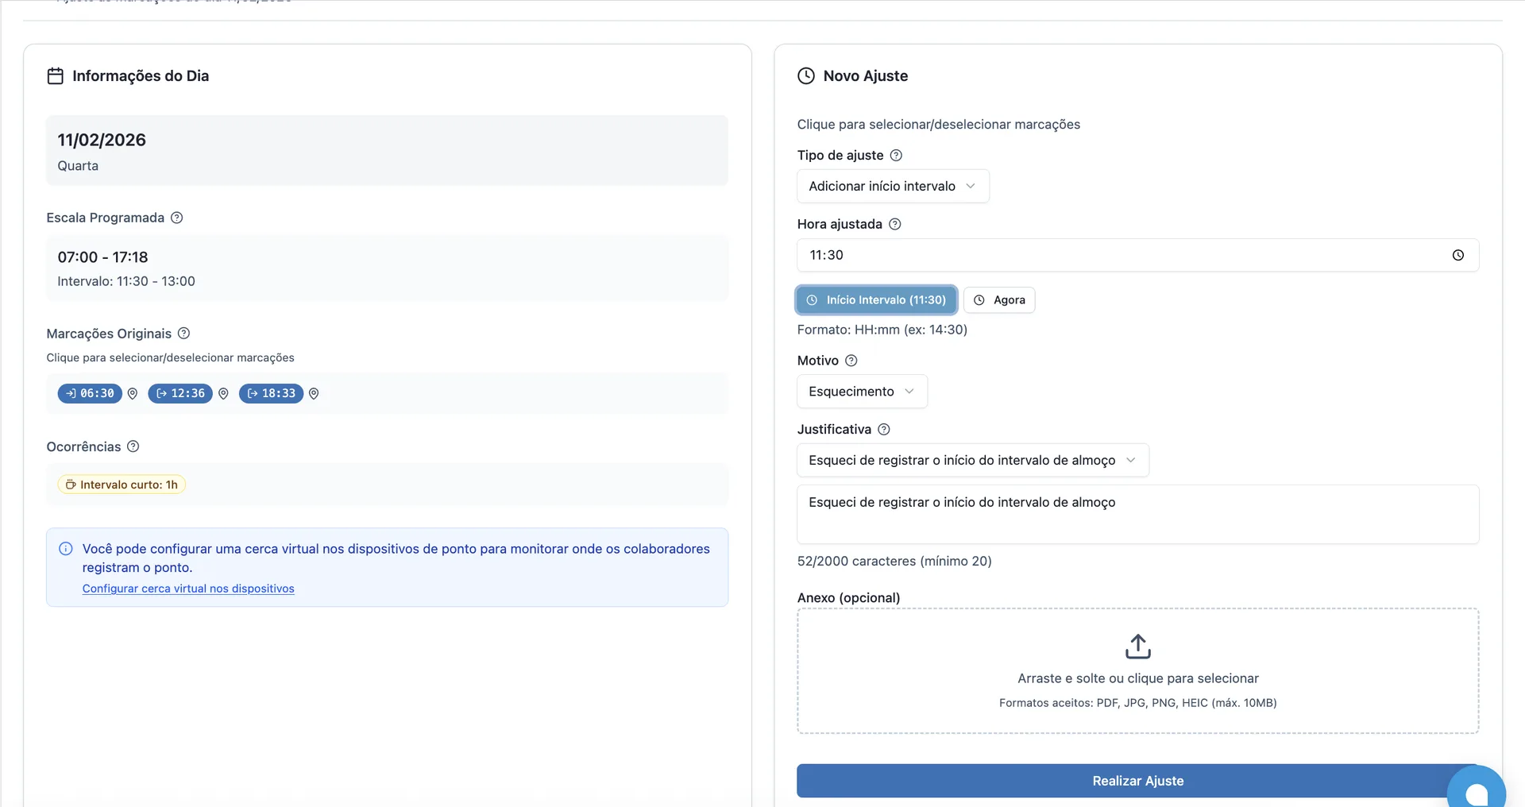Open help tooltip for Hora ajustada
Screen dimensions: 1525x807
(894, 224)
